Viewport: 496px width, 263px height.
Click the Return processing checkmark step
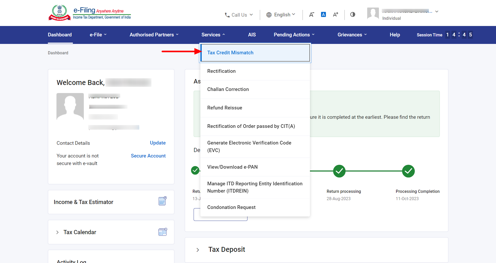coord(339,171)
